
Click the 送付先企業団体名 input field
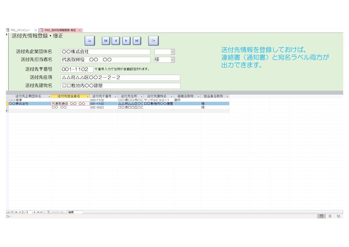(x=105, y=52)
